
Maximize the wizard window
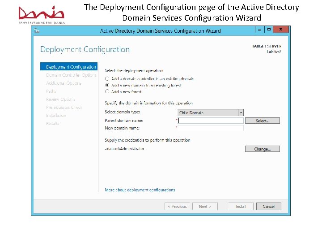point(269,30)
